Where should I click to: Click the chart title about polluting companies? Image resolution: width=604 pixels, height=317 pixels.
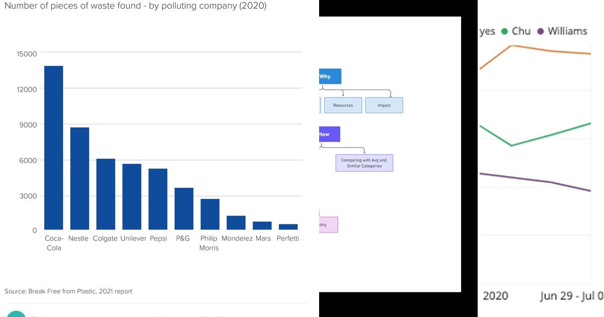tap(136, 6)
